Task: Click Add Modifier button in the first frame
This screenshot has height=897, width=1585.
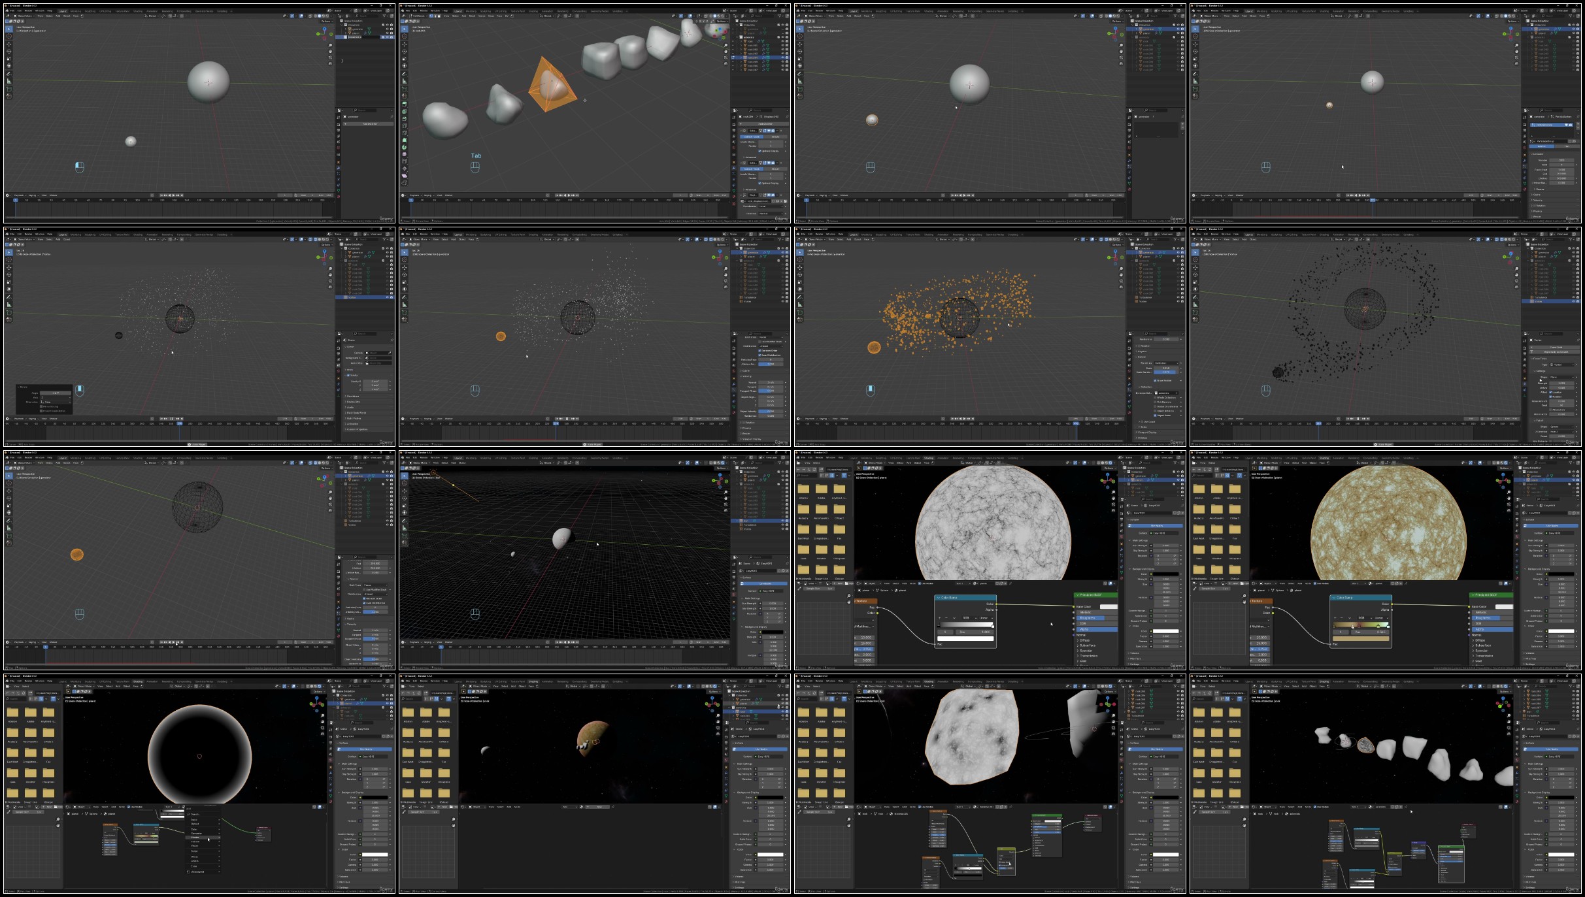Action: click(367, 123)
